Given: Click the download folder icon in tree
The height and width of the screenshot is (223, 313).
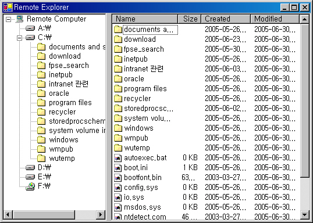Looking at the screenshot, I should (41, 56).
